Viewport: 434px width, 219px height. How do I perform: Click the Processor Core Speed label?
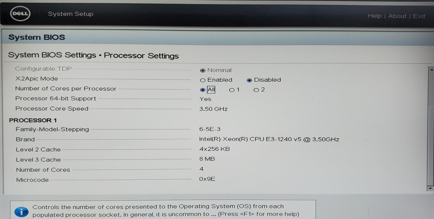point(52,109)
